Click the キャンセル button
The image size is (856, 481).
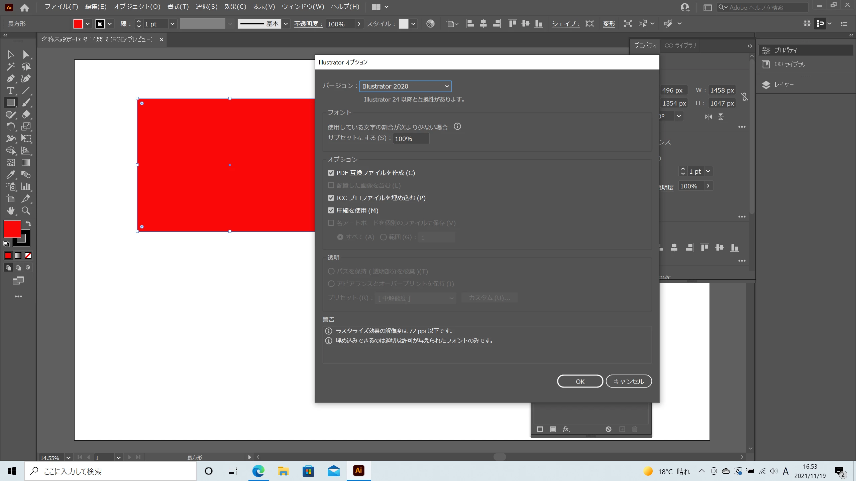click(628, 381)
